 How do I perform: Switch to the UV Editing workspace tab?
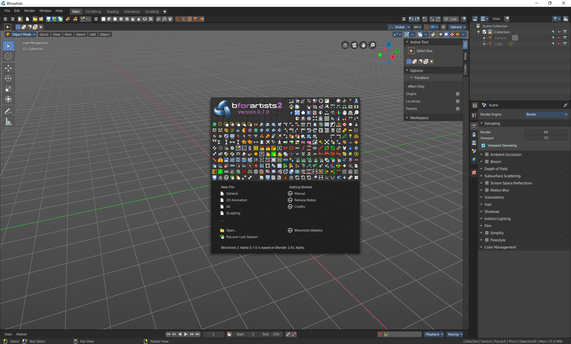click(93, 12)
